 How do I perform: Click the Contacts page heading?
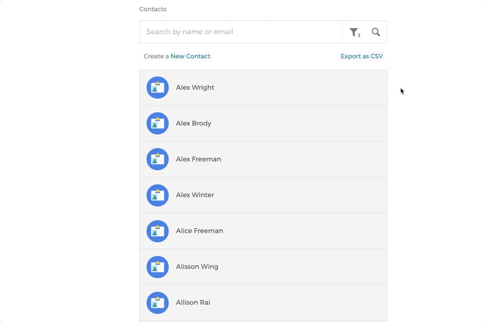coord(153,9)
